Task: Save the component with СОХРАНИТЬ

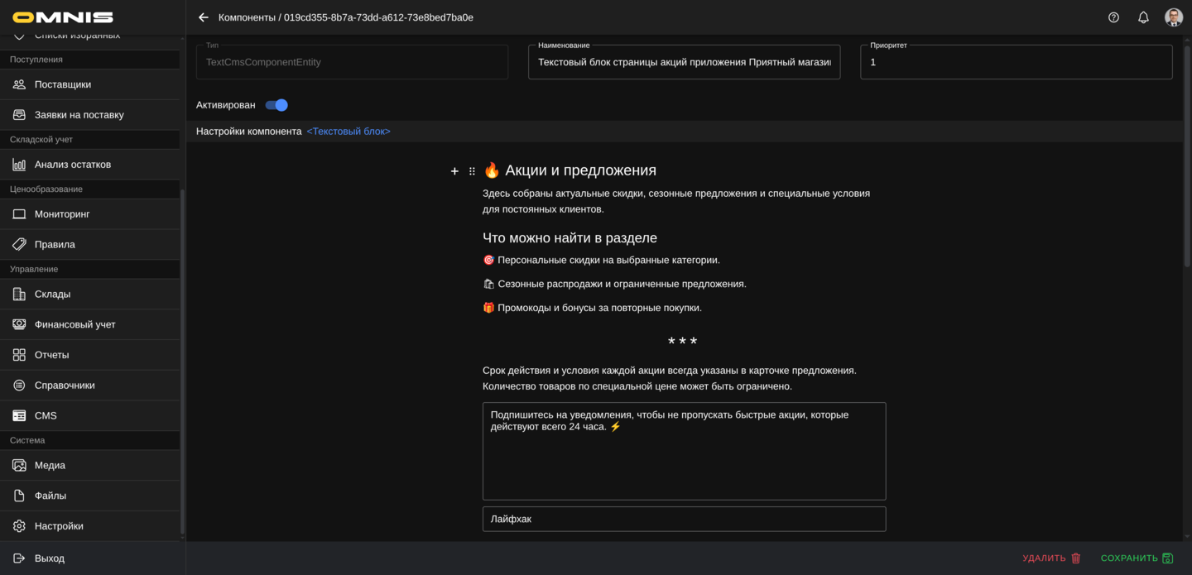Action: (1134, 558)
